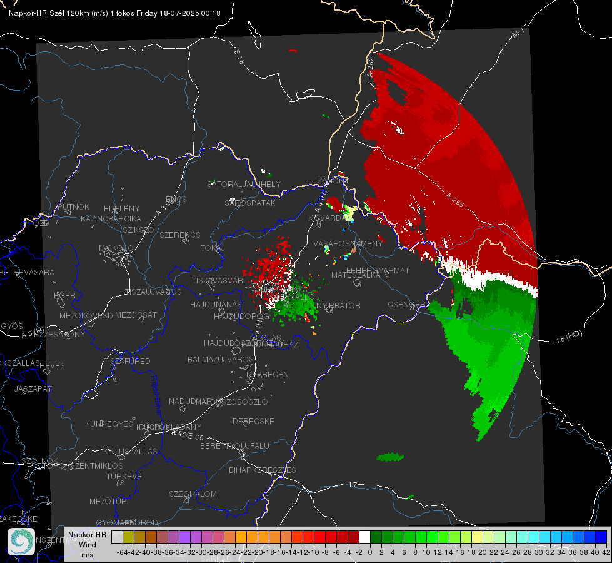Click the TOKAJ town label
Viewport: 612px width, 563px height.
coord(213,248)
